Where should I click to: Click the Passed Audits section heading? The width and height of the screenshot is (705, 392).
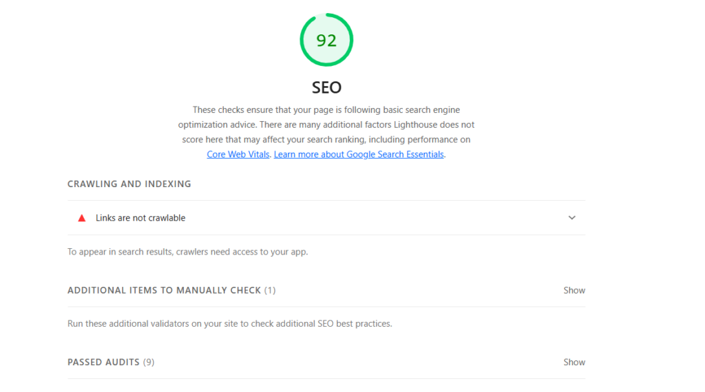click(x=103, y=362)
